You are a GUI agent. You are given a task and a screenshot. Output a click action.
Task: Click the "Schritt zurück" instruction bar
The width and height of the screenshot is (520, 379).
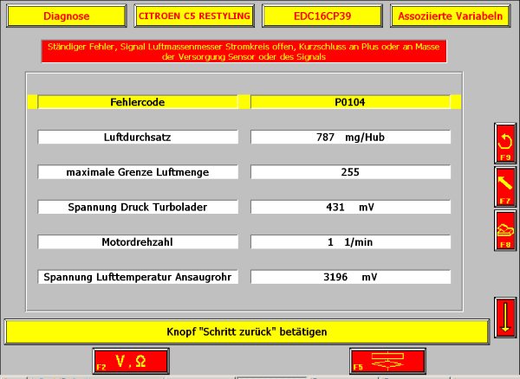247,331
